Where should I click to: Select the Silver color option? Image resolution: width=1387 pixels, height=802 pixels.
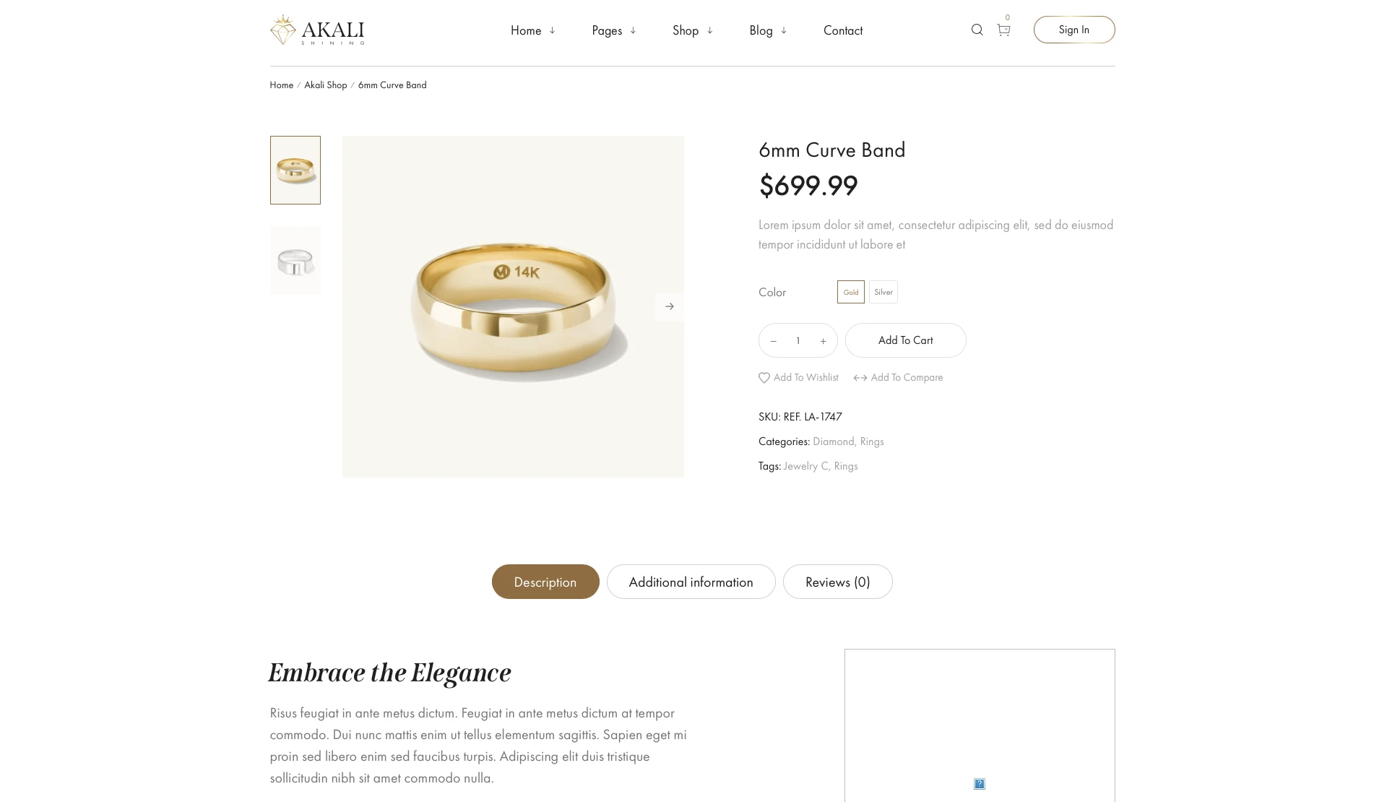click(x=883, y=292)
